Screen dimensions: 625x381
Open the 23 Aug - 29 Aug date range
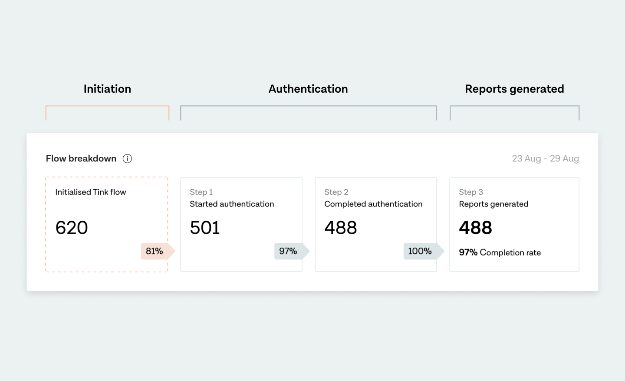tap(546, 158)
